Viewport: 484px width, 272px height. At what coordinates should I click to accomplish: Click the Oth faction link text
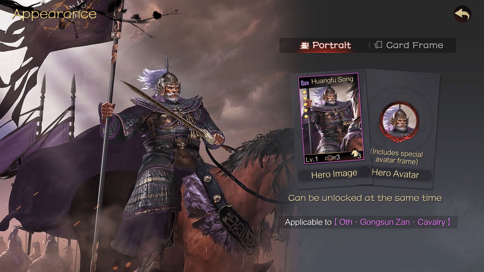click(x=346, y=222)
